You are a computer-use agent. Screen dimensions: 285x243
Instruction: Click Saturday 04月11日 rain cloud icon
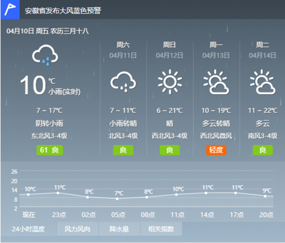pos(123,82)
